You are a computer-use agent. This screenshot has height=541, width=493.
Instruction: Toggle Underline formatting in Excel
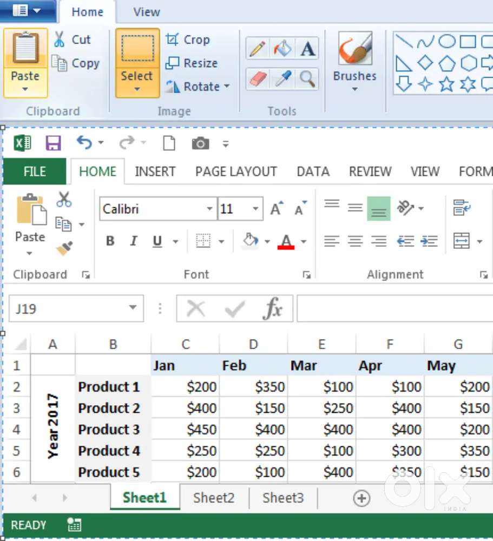tap(157, 241)
